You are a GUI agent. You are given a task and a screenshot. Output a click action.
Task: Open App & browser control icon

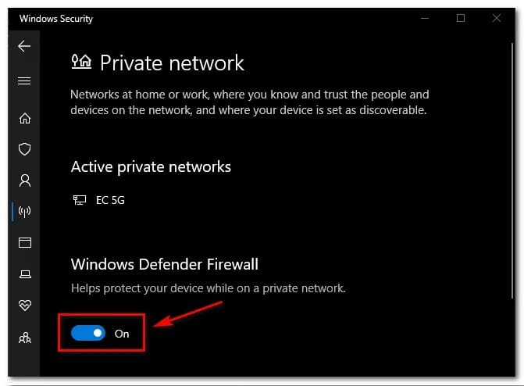point(24,243)
